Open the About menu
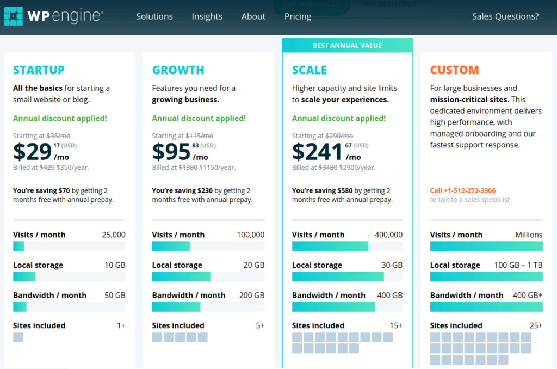The image size is (557, 369). [x=253, y=16]
